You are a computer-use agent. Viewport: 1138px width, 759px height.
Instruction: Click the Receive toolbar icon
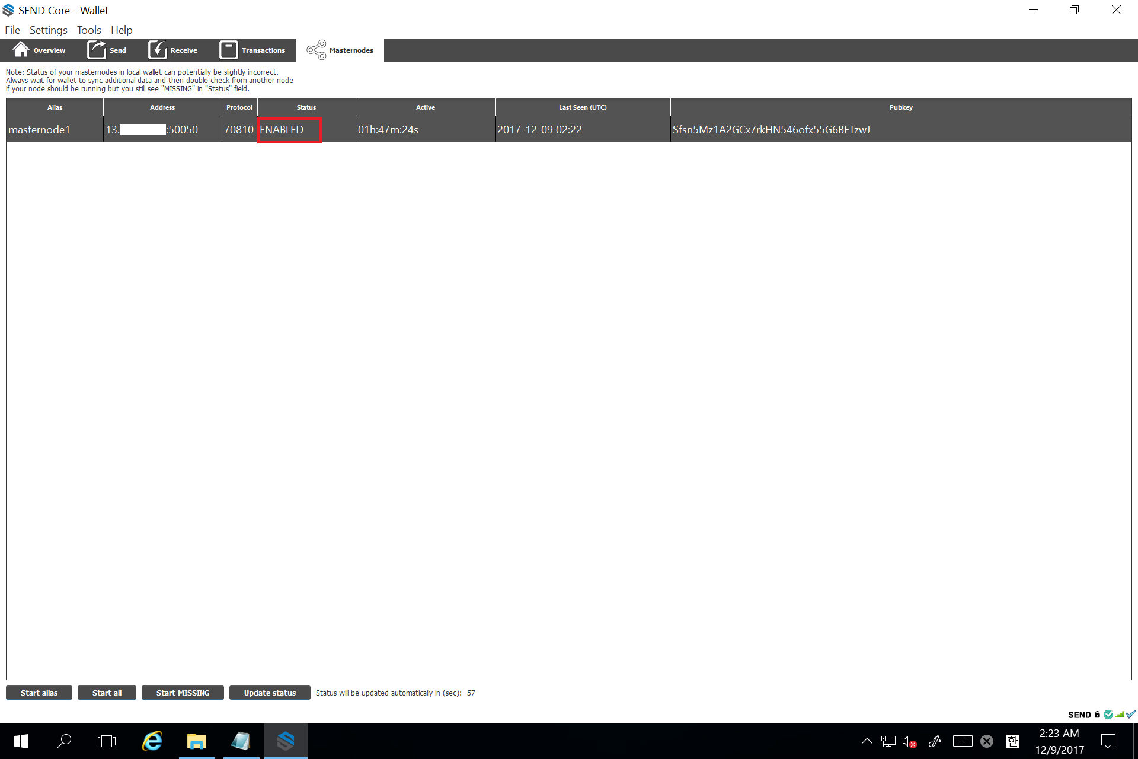click(x=157, y=50)
